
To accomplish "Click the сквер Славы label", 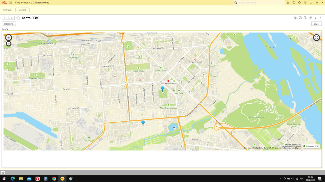I will [138, 71].
